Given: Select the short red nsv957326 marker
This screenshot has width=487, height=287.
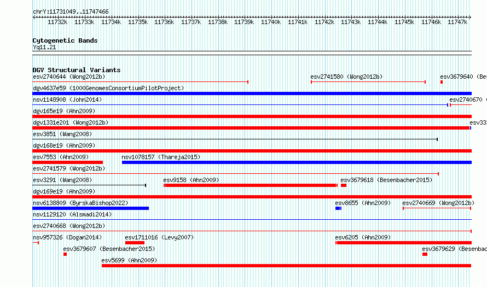Looking at the screenshot, I should pyautogui.click(x=36, y=243).
